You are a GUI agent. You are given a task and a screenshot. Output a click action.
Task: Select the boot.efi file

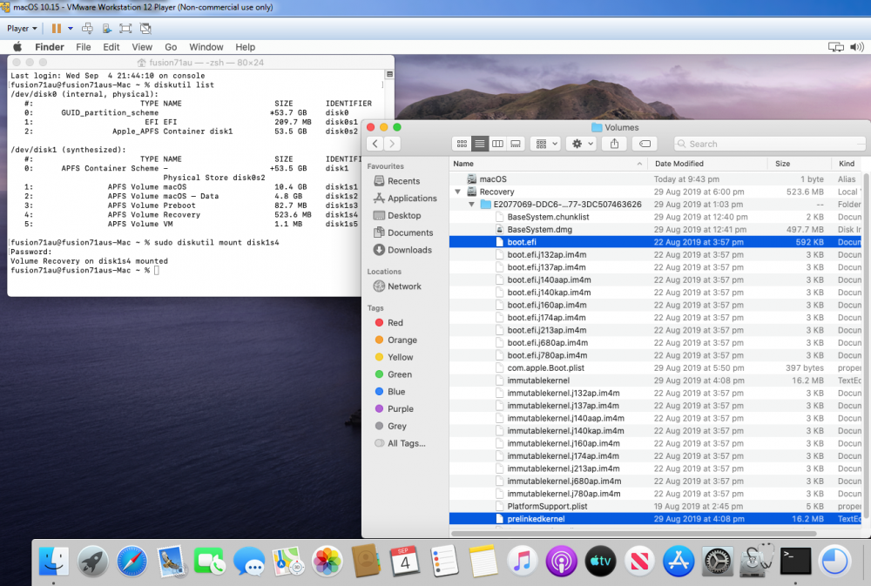click(x=656, y=242)
